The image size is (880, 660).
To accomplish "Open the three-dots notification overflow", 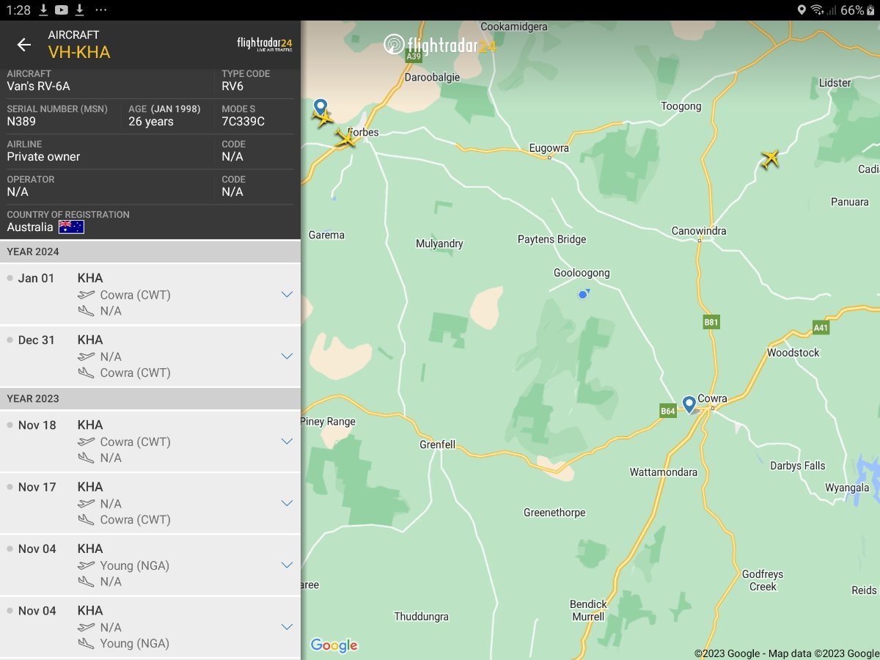I will point(101,10).
